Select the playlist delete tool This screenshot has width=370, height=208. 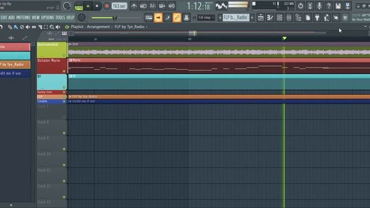(x=22, y=27)
